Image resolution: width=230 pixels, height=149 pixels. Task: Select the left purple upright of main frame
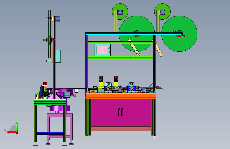(87, 61)
